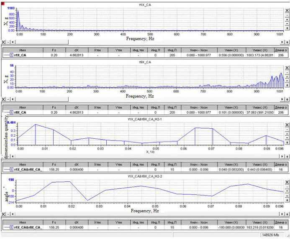Click the X-axis plus icon below H2-1 graph

point(287,156)
